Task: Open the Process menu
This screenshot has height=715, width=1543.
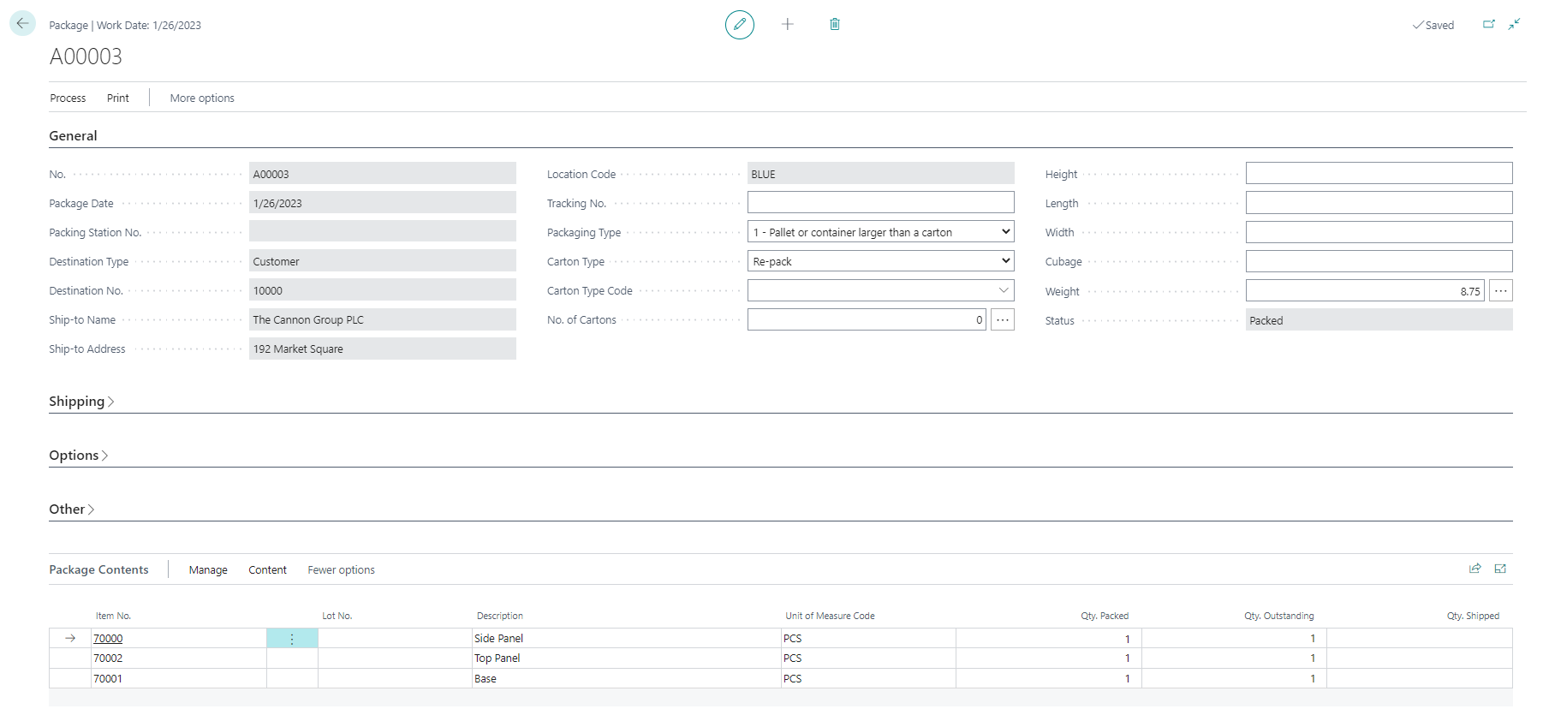Action: click(68, 98)
